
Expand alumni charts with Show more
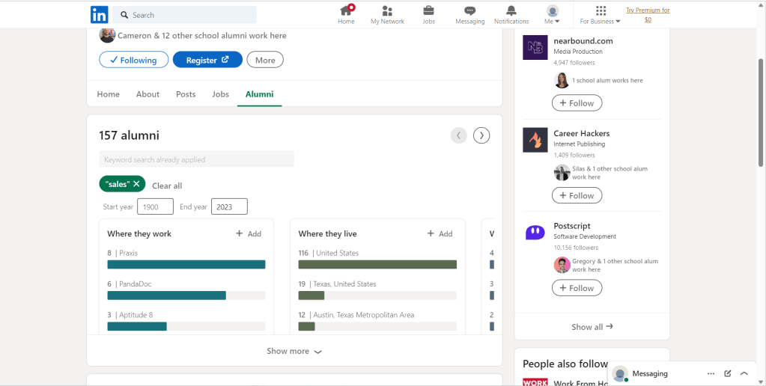pos(294,351)
